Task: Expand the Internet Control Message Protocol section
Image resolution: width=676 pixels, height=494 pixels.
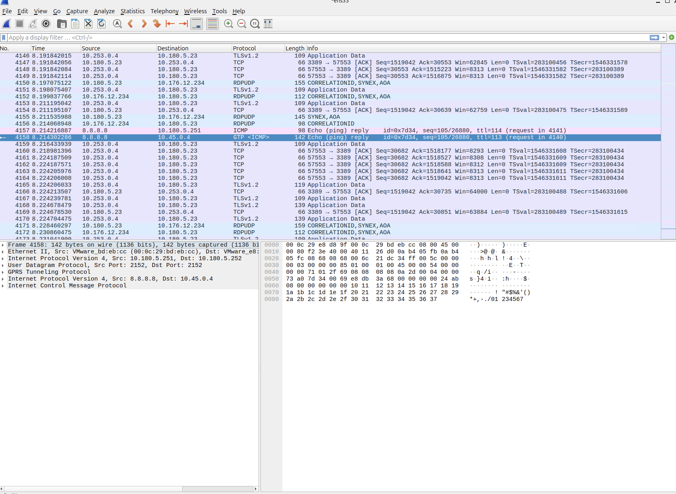Action: pos(3,286)
